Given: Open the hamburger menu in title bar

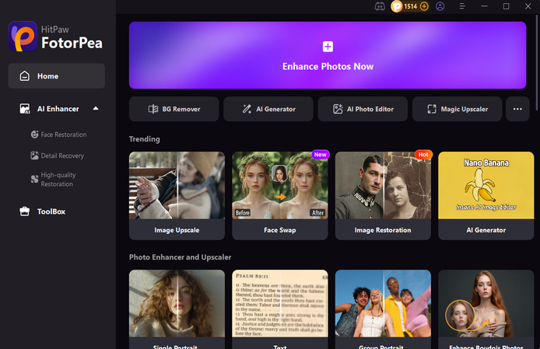Looking at the screenshot, I should [x=462, y=6].
